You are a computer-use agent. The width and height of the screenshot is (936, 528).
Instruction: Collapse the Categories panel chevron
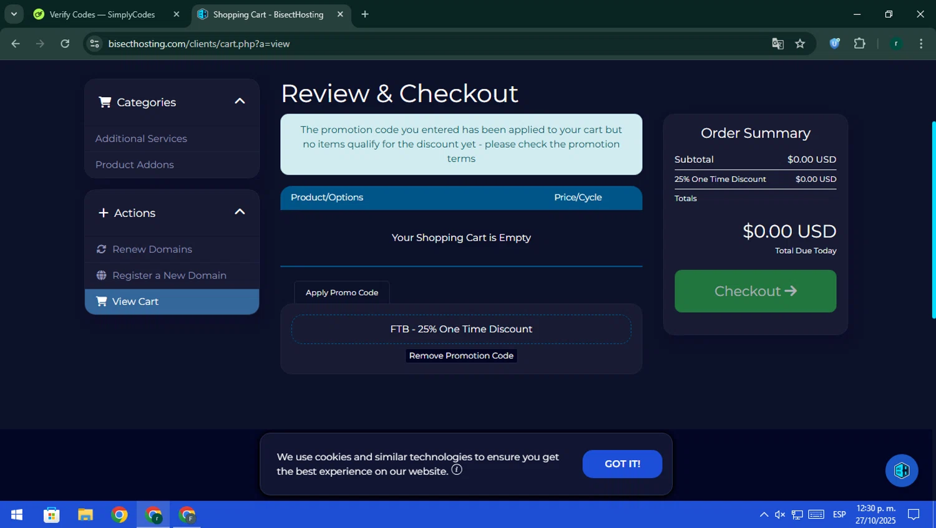[x=240, y=101]
